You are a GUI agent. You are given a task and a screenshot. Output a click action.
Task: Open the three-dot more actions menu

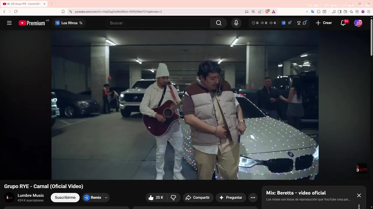coord(253,198)
